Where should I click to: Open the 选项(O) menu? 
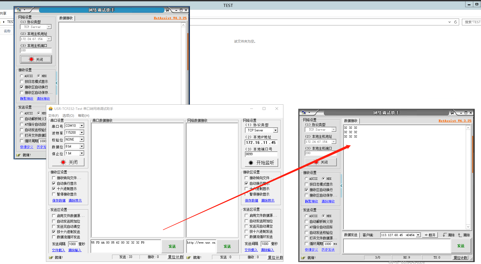point(68,116)
